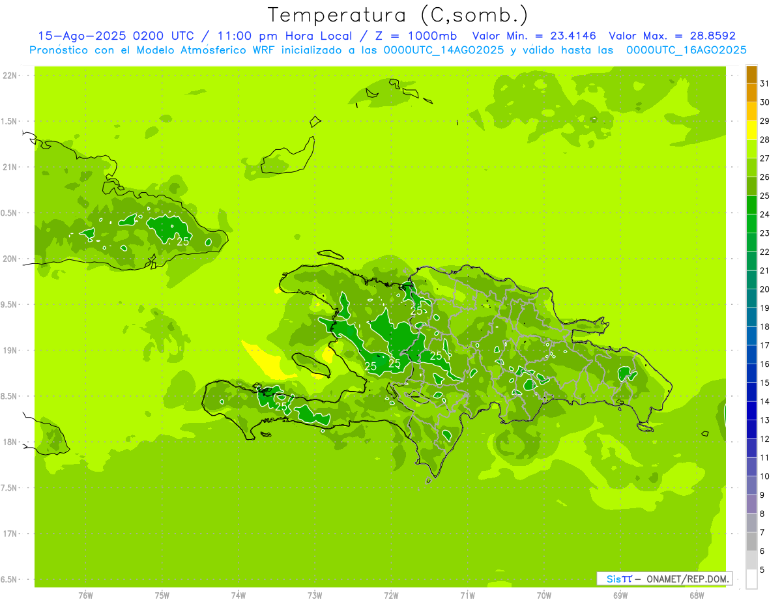The height and width of the screenshot is (604, 782).
Task: Click the '10' label on the color scale
Action: coord(765,476)
